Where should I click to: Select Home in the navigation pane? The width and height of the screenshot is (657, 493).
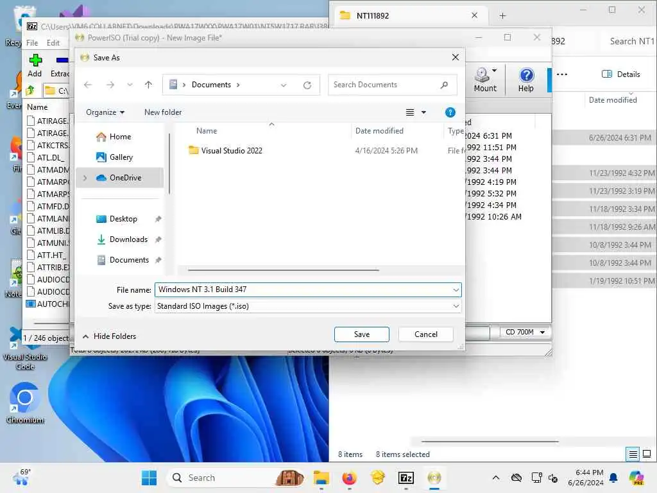pyautogui.click(x=120, y=137)
